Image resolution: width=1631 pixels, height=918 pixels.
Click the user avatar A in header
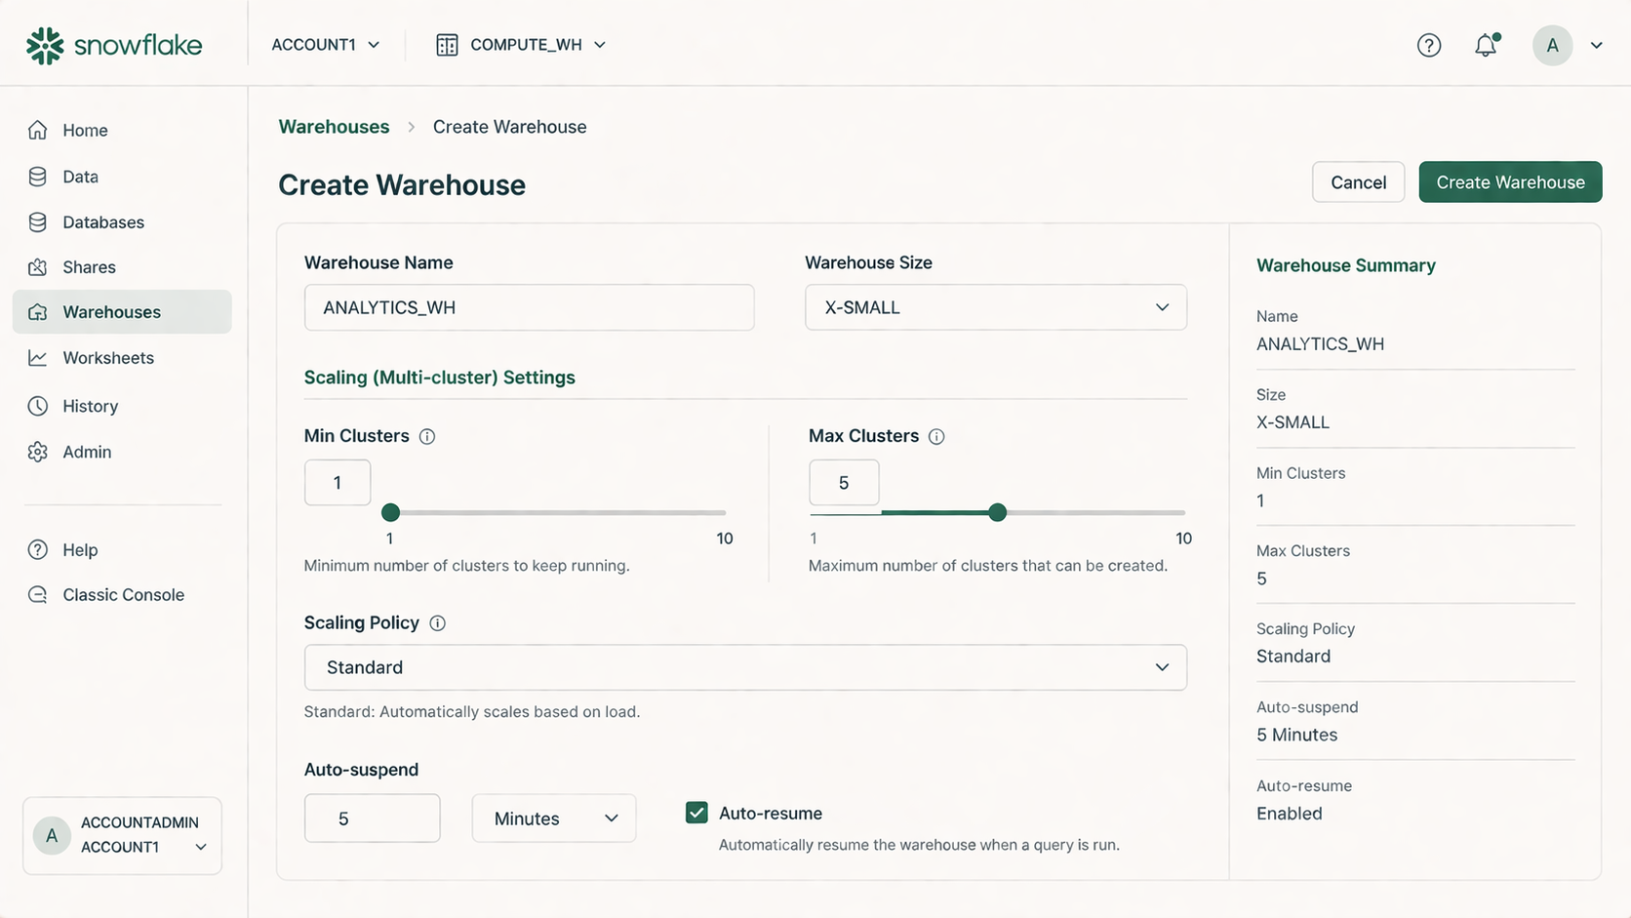pyautogui.click(x=1552, y=45)
